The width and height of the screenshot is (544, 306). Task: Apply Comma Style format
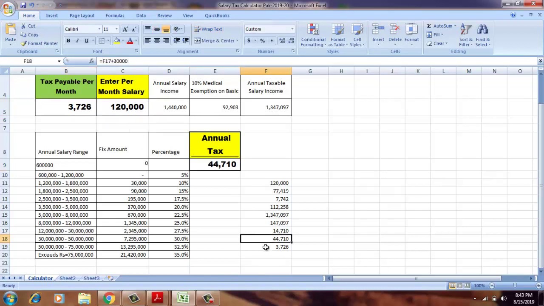(271, 41)
